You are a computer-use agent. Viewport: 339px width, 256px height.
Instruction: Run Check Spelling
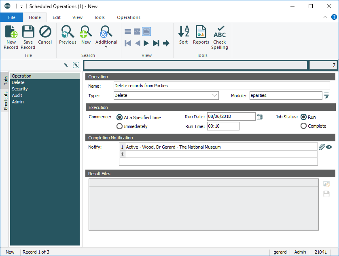pos(220,37)
